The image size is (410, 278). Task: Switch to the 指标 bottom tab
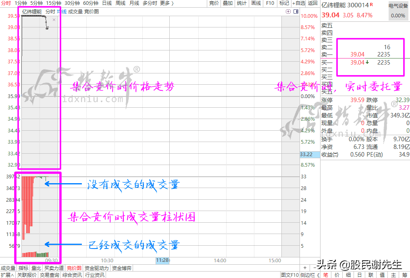[x=23, y=268]
